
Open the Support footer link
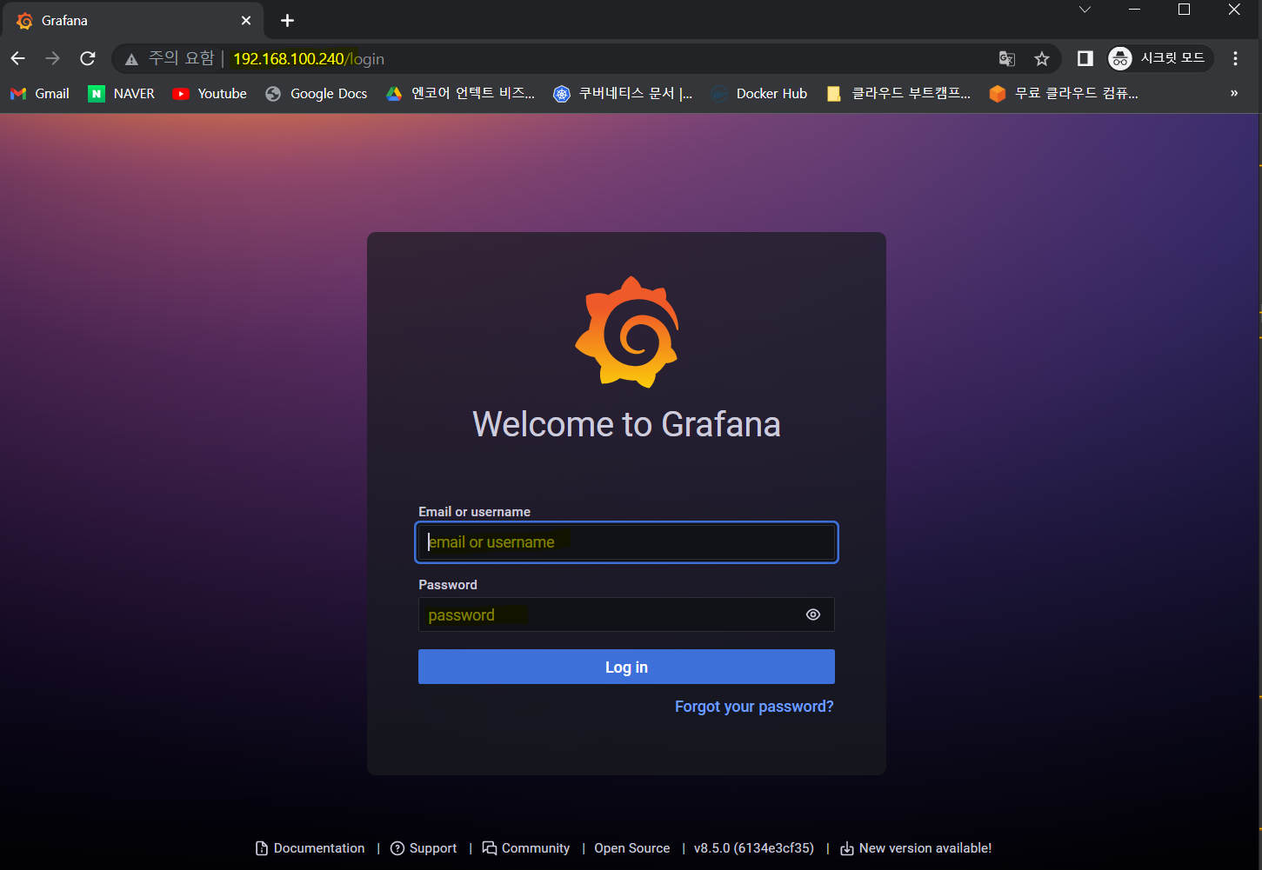(424, 848)
